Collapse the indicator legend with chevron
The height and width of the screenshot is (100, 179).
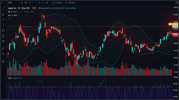pos(10,19)
